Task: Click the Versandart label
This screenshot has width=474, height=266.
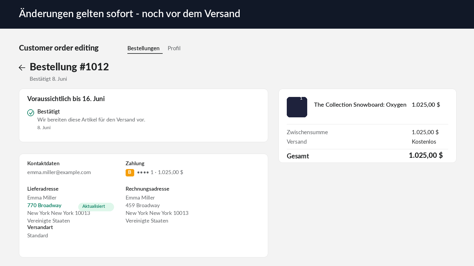Action: pos(40,227)
